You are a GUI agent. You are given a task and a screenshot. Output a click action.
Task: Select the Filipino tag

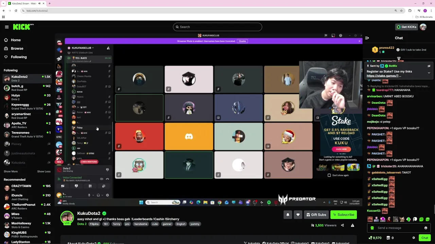point(94,224)
